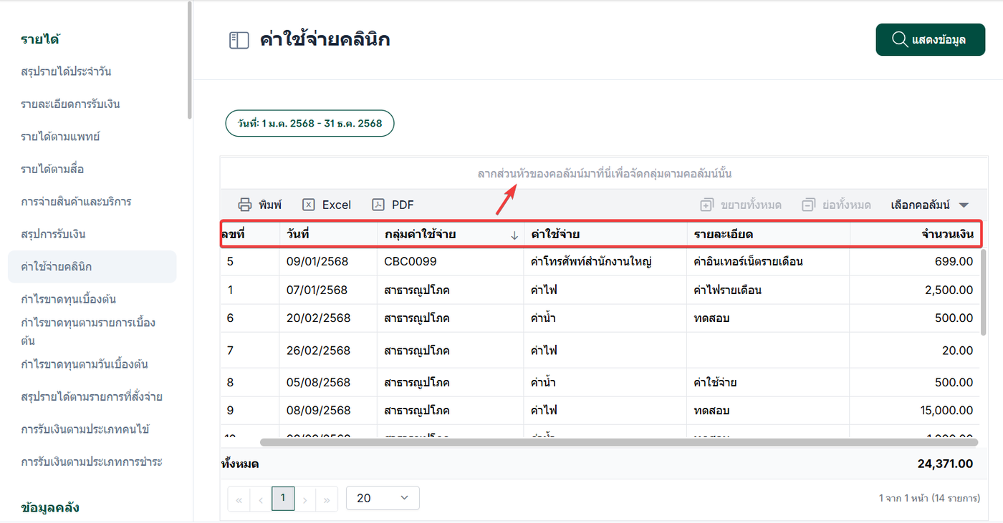Open the page size dropdown showing 20

(383, 498)
